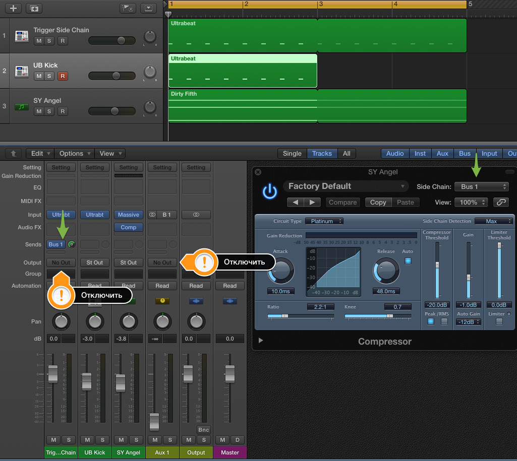This screenshot has height=461, width=517.
Task: Disable record on UB Kick track
Action: click(x=63, y=76)
